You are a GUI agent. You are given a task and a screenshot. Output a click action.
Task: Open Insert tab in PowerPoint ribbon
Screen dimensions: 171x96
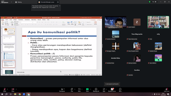click(7, 20)
